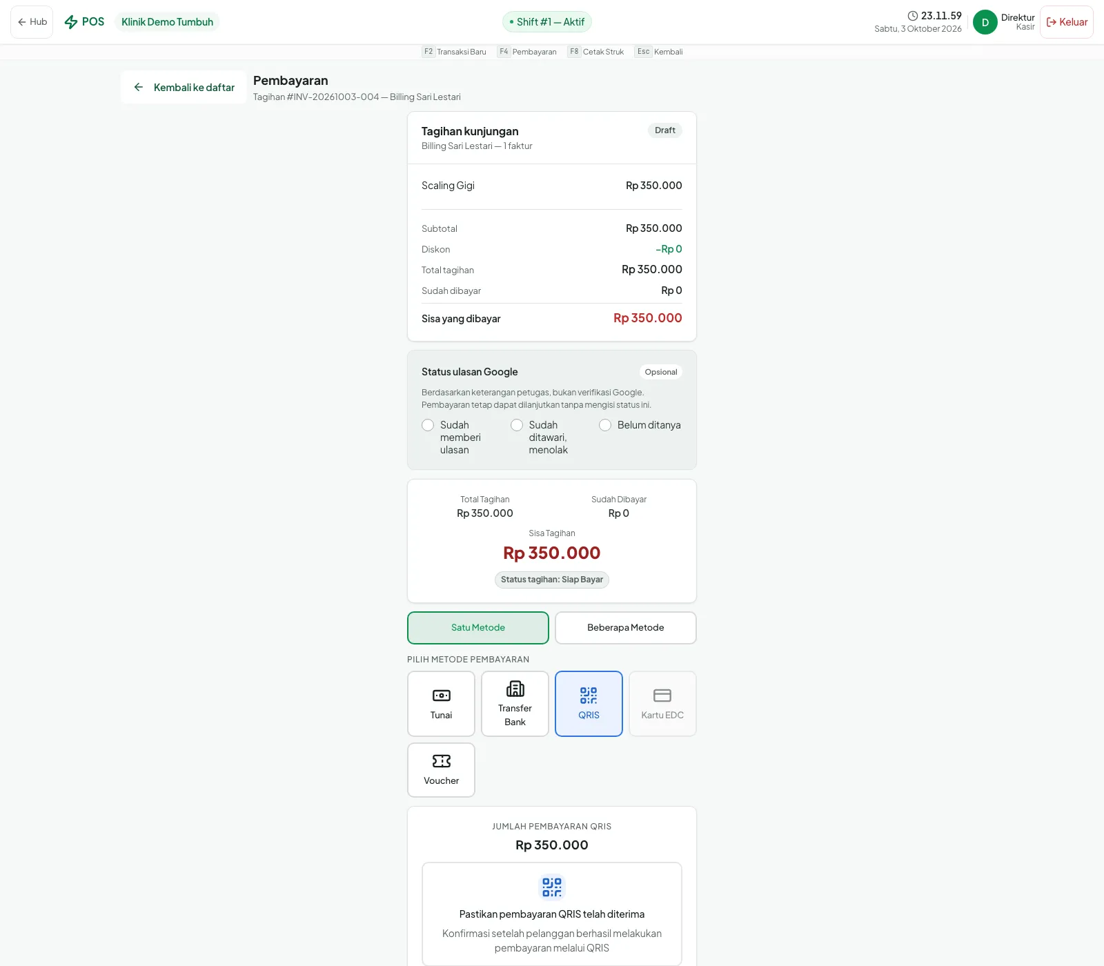
Task: Click the POS lightning bolt logo icon
Action: click(x=71, y=22)
